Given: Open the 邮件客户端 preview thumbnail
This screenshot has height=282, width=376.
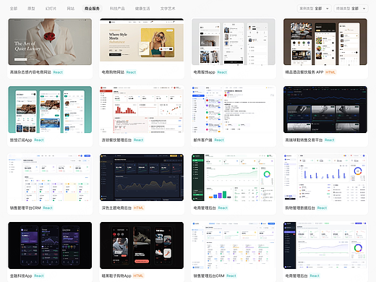Looking at the screenshot, I should (x=234, y=109).
